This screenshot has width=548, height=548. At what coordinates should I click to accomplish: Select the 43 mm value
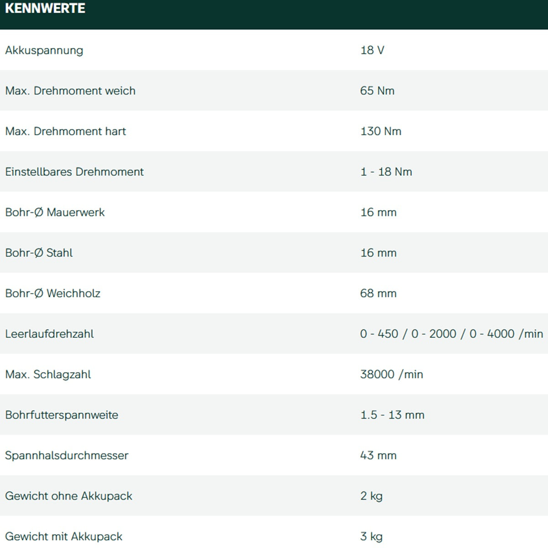(378, 455)
